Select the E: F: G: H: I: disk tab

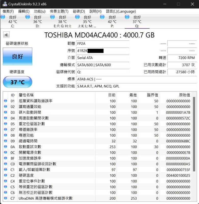pyautogui.click(x=62, y=21)
